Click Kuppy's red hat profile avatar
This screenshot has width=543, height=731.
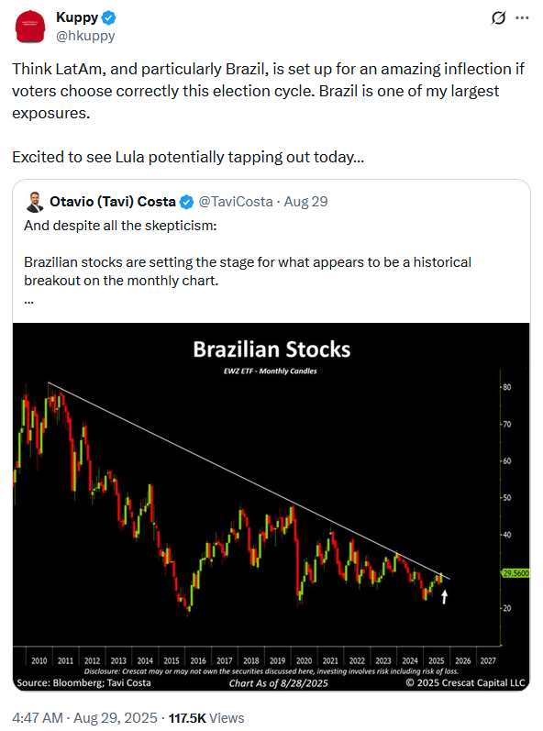pyautogui.click(x=30, y=26)
